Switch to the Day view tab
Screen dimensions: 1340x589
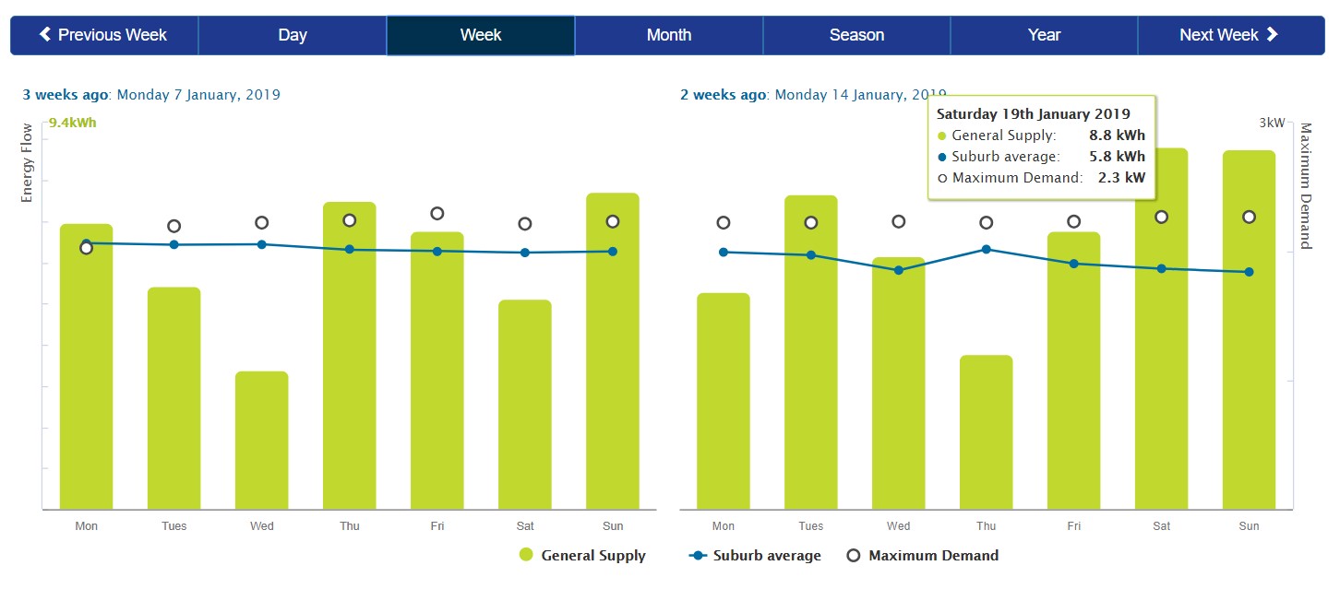pos(293,35)
